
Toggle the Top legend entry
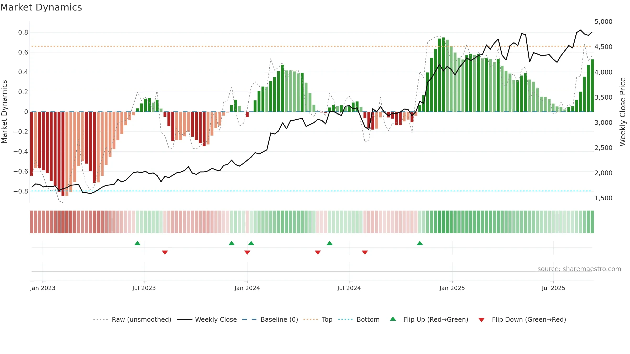coord(318,319)
